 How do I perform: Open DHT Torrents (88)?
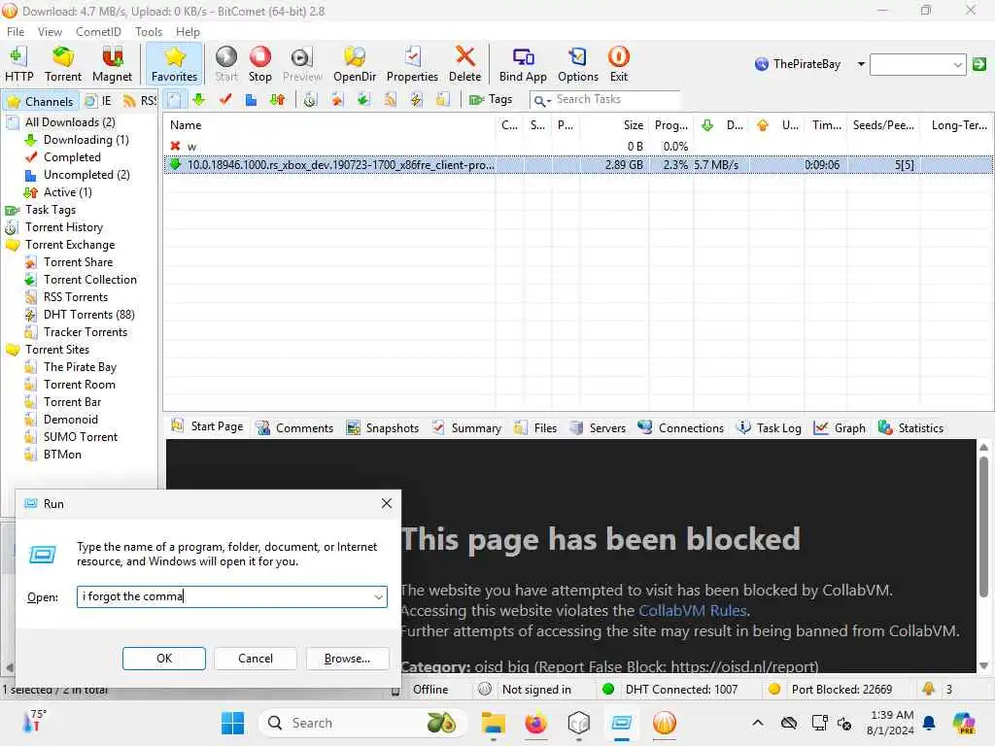[88, 315]
